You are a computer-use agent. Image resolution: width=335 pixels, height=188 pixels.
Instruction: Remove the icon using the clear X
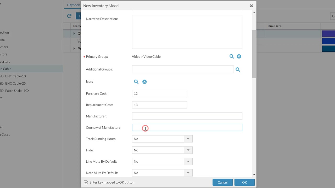tap(144, 82)
